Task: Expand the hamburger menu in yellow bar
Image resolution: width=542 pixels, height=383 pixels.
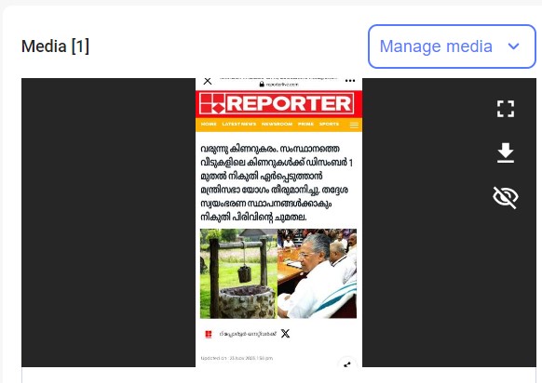Action: [x=354, y=125]
